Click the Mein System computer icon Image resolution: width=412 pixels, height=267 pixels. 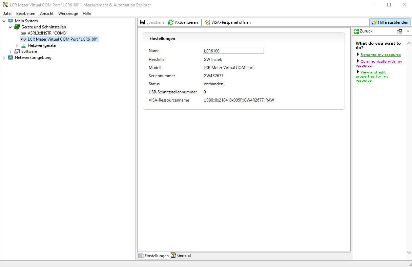(x=11, y=21)
